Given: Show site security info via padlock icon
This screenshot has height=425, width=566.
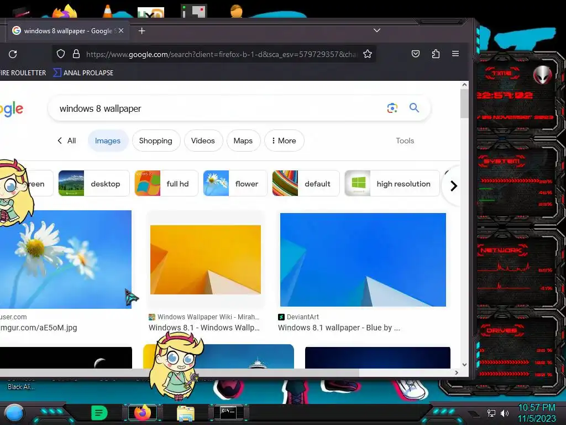Looking at the screenshot, I should [76, 54].
